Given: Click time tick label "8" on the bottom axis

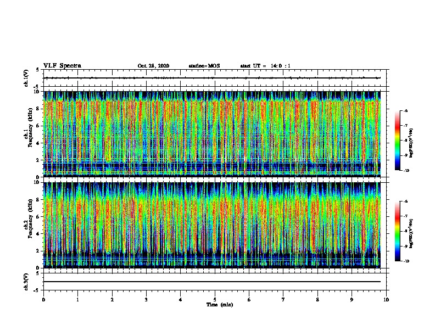Looking at the screenshot, I should [317, 300].
